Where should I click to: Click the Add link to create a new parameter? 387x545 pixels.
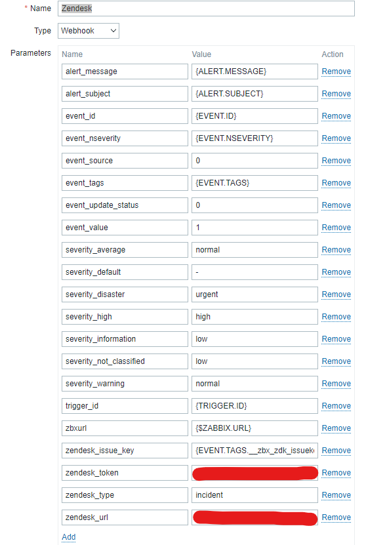tap(68, 537)
